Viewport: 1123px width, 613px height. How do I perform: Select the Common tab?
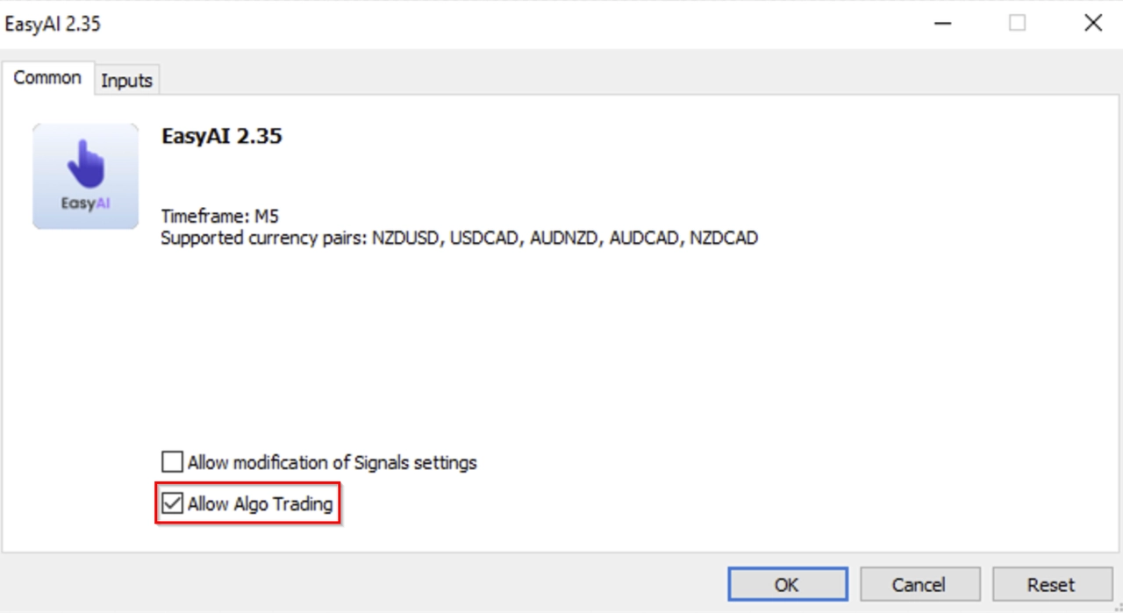click(x=47, y=78)
